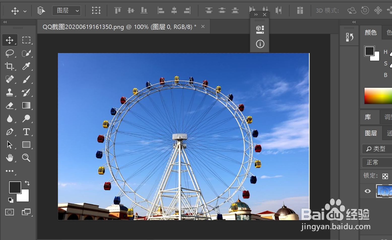Select the Pen tool

tap(10, 132)
